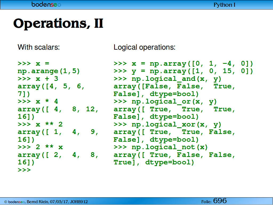Click 'array([ True, True, False,' output
The width and height of the screenshot is (273, 205).
click(174, 132)
